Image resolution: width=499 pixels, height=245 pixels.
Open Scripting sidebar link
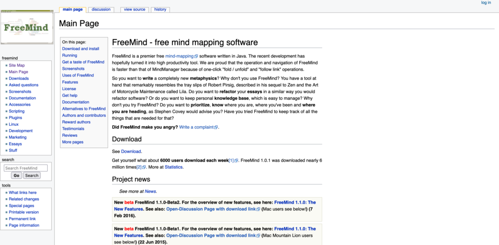click(x=17, y=112)
